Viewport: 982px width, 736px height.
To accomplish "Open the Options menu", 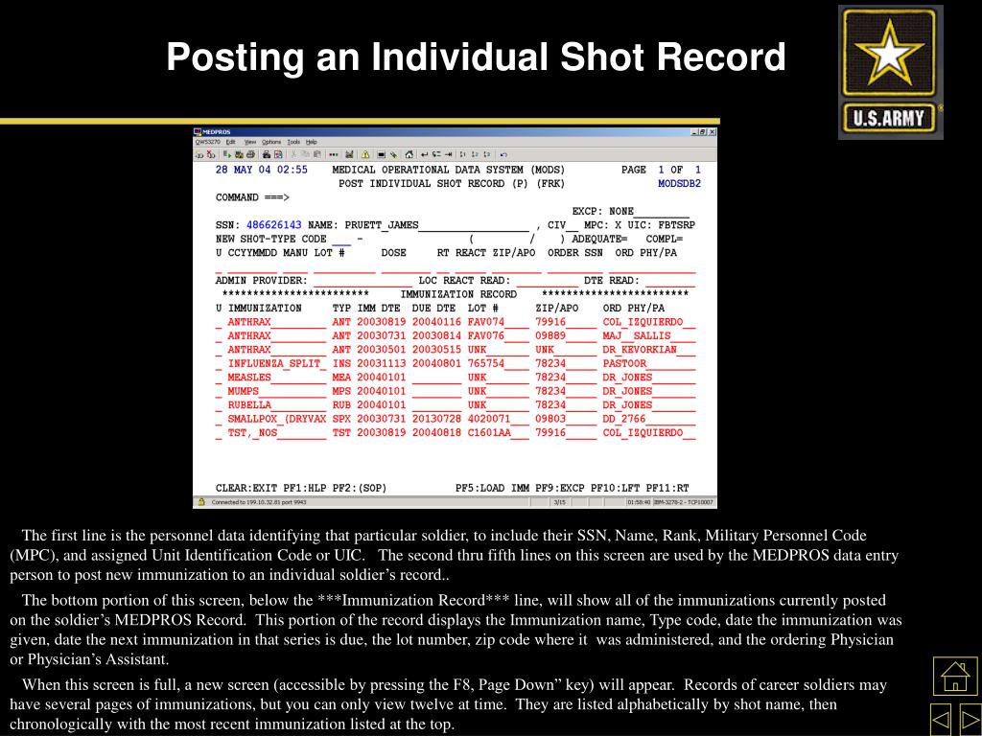I will [271, 142].
